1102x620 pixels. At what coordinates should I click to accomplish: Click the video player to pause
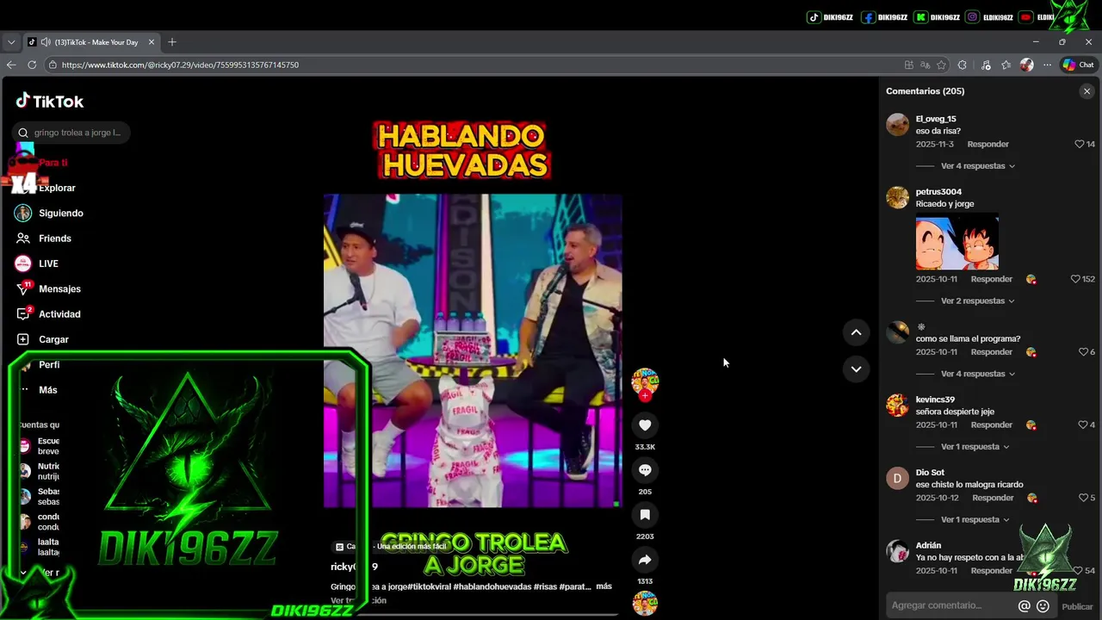point(473,350)
